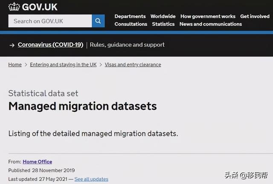Click the GOV.UK crown logo
This screenshot has width=273, height=184.
14,7
